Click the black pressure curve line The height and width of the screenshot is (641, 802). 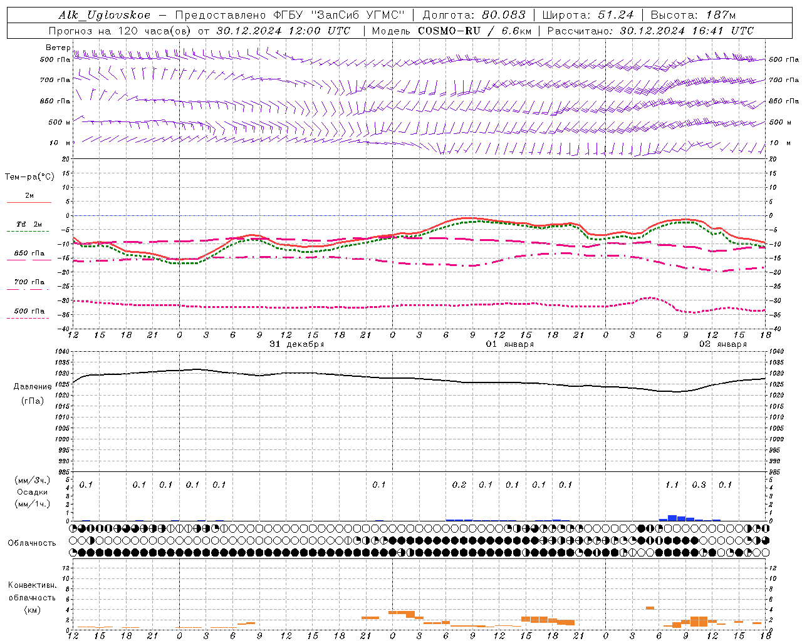pos(420,379)
